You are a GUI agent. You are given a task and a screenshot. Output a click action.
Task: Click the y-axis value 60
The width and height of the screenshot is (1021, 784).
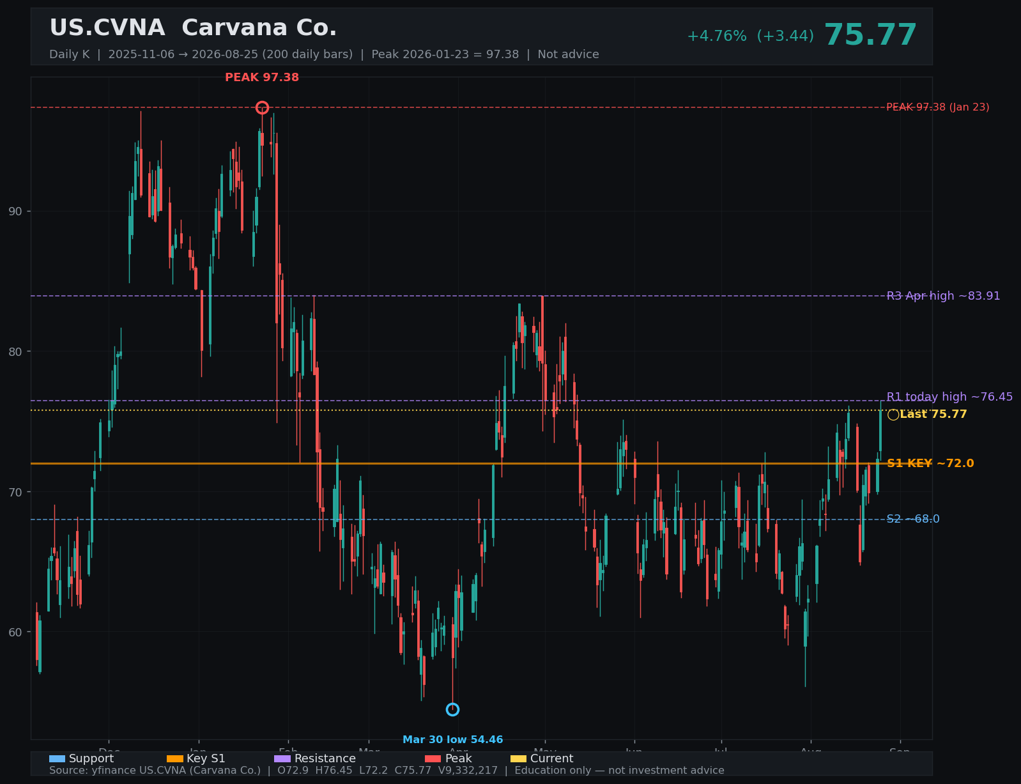[x=16, y=632]
